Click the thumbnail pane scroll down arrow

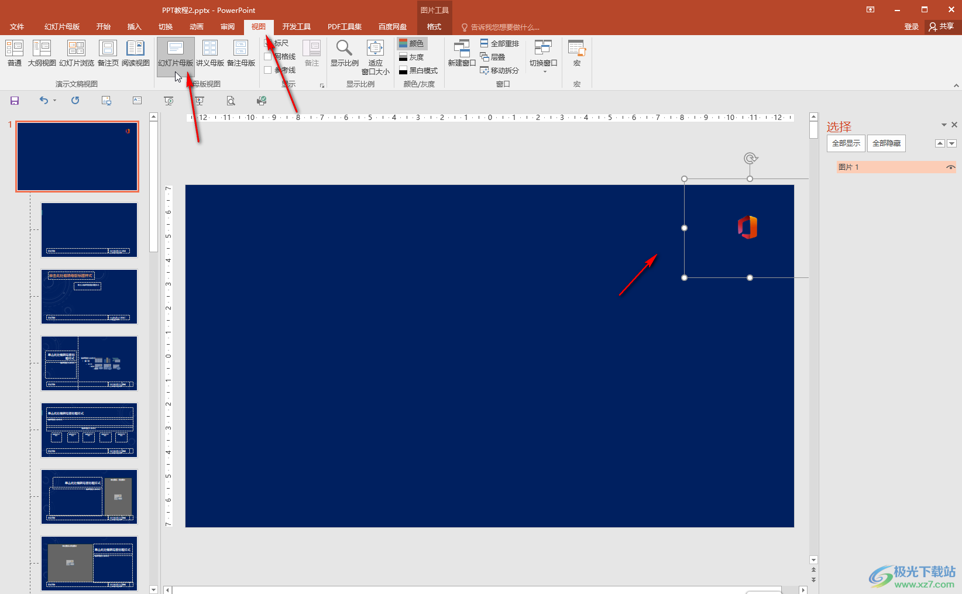tap(153, 589)
